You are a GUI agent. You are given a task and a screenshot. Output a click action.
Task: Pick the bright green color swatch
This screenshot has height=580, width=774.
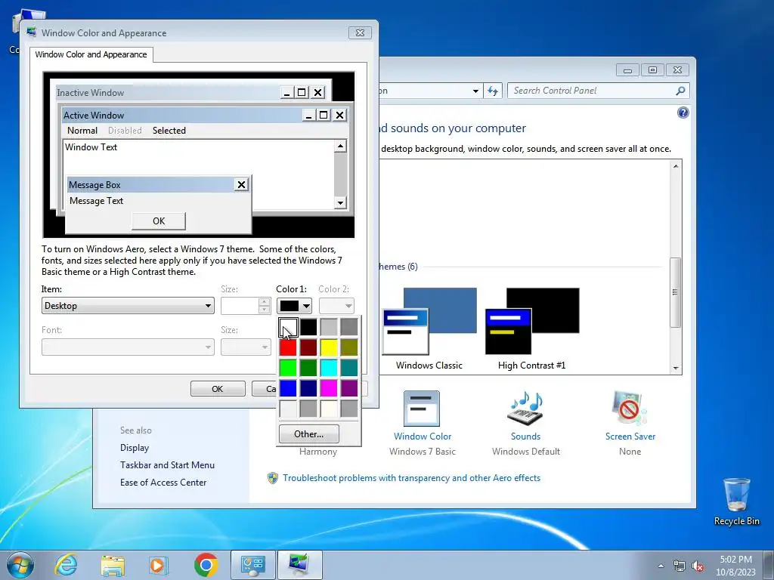(288, 368)
